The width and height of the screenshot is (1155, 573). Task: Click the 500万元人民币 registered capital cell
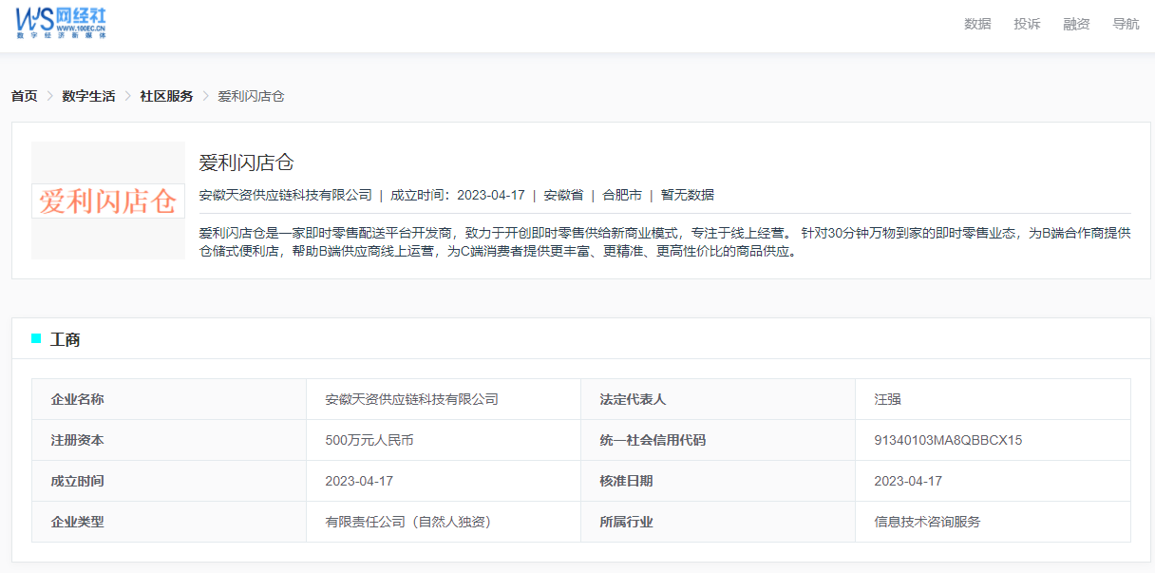pyautogui.click(x=369, y=440)
